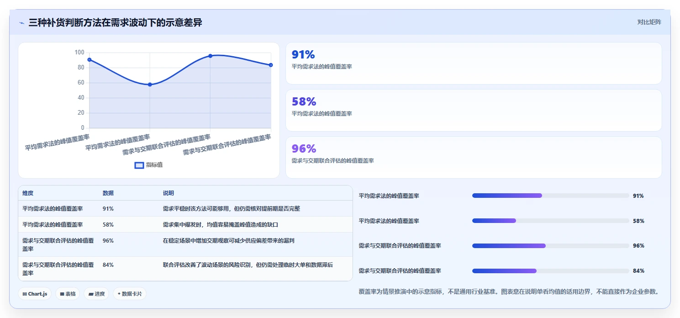Click the footnote starting 覆盖率为情景推演中的示意指标
Screen dimensions: 680x318
509,291
